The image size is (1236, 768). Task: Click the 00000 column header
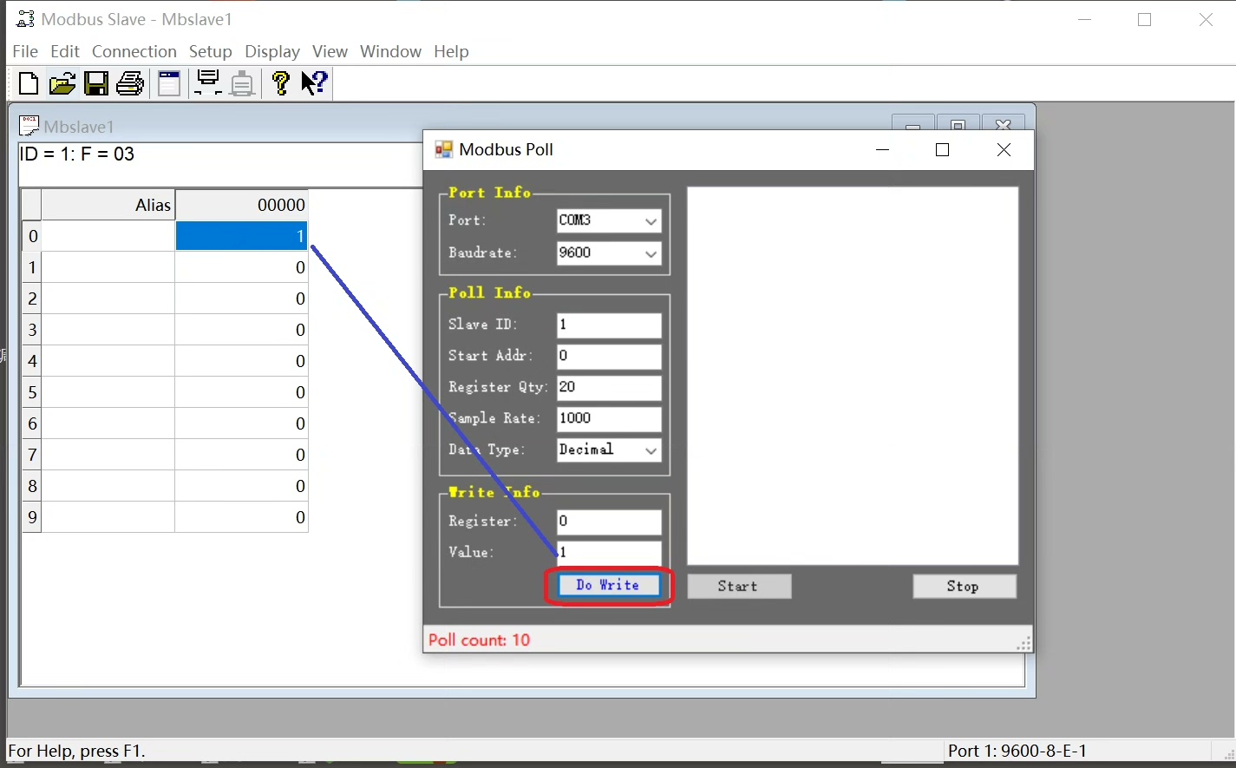point(241,205)
